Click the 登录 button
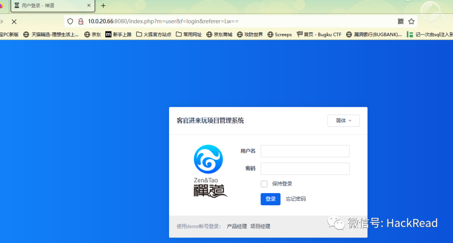This screenshot has width=453, height=243. [x=271, y=199]
